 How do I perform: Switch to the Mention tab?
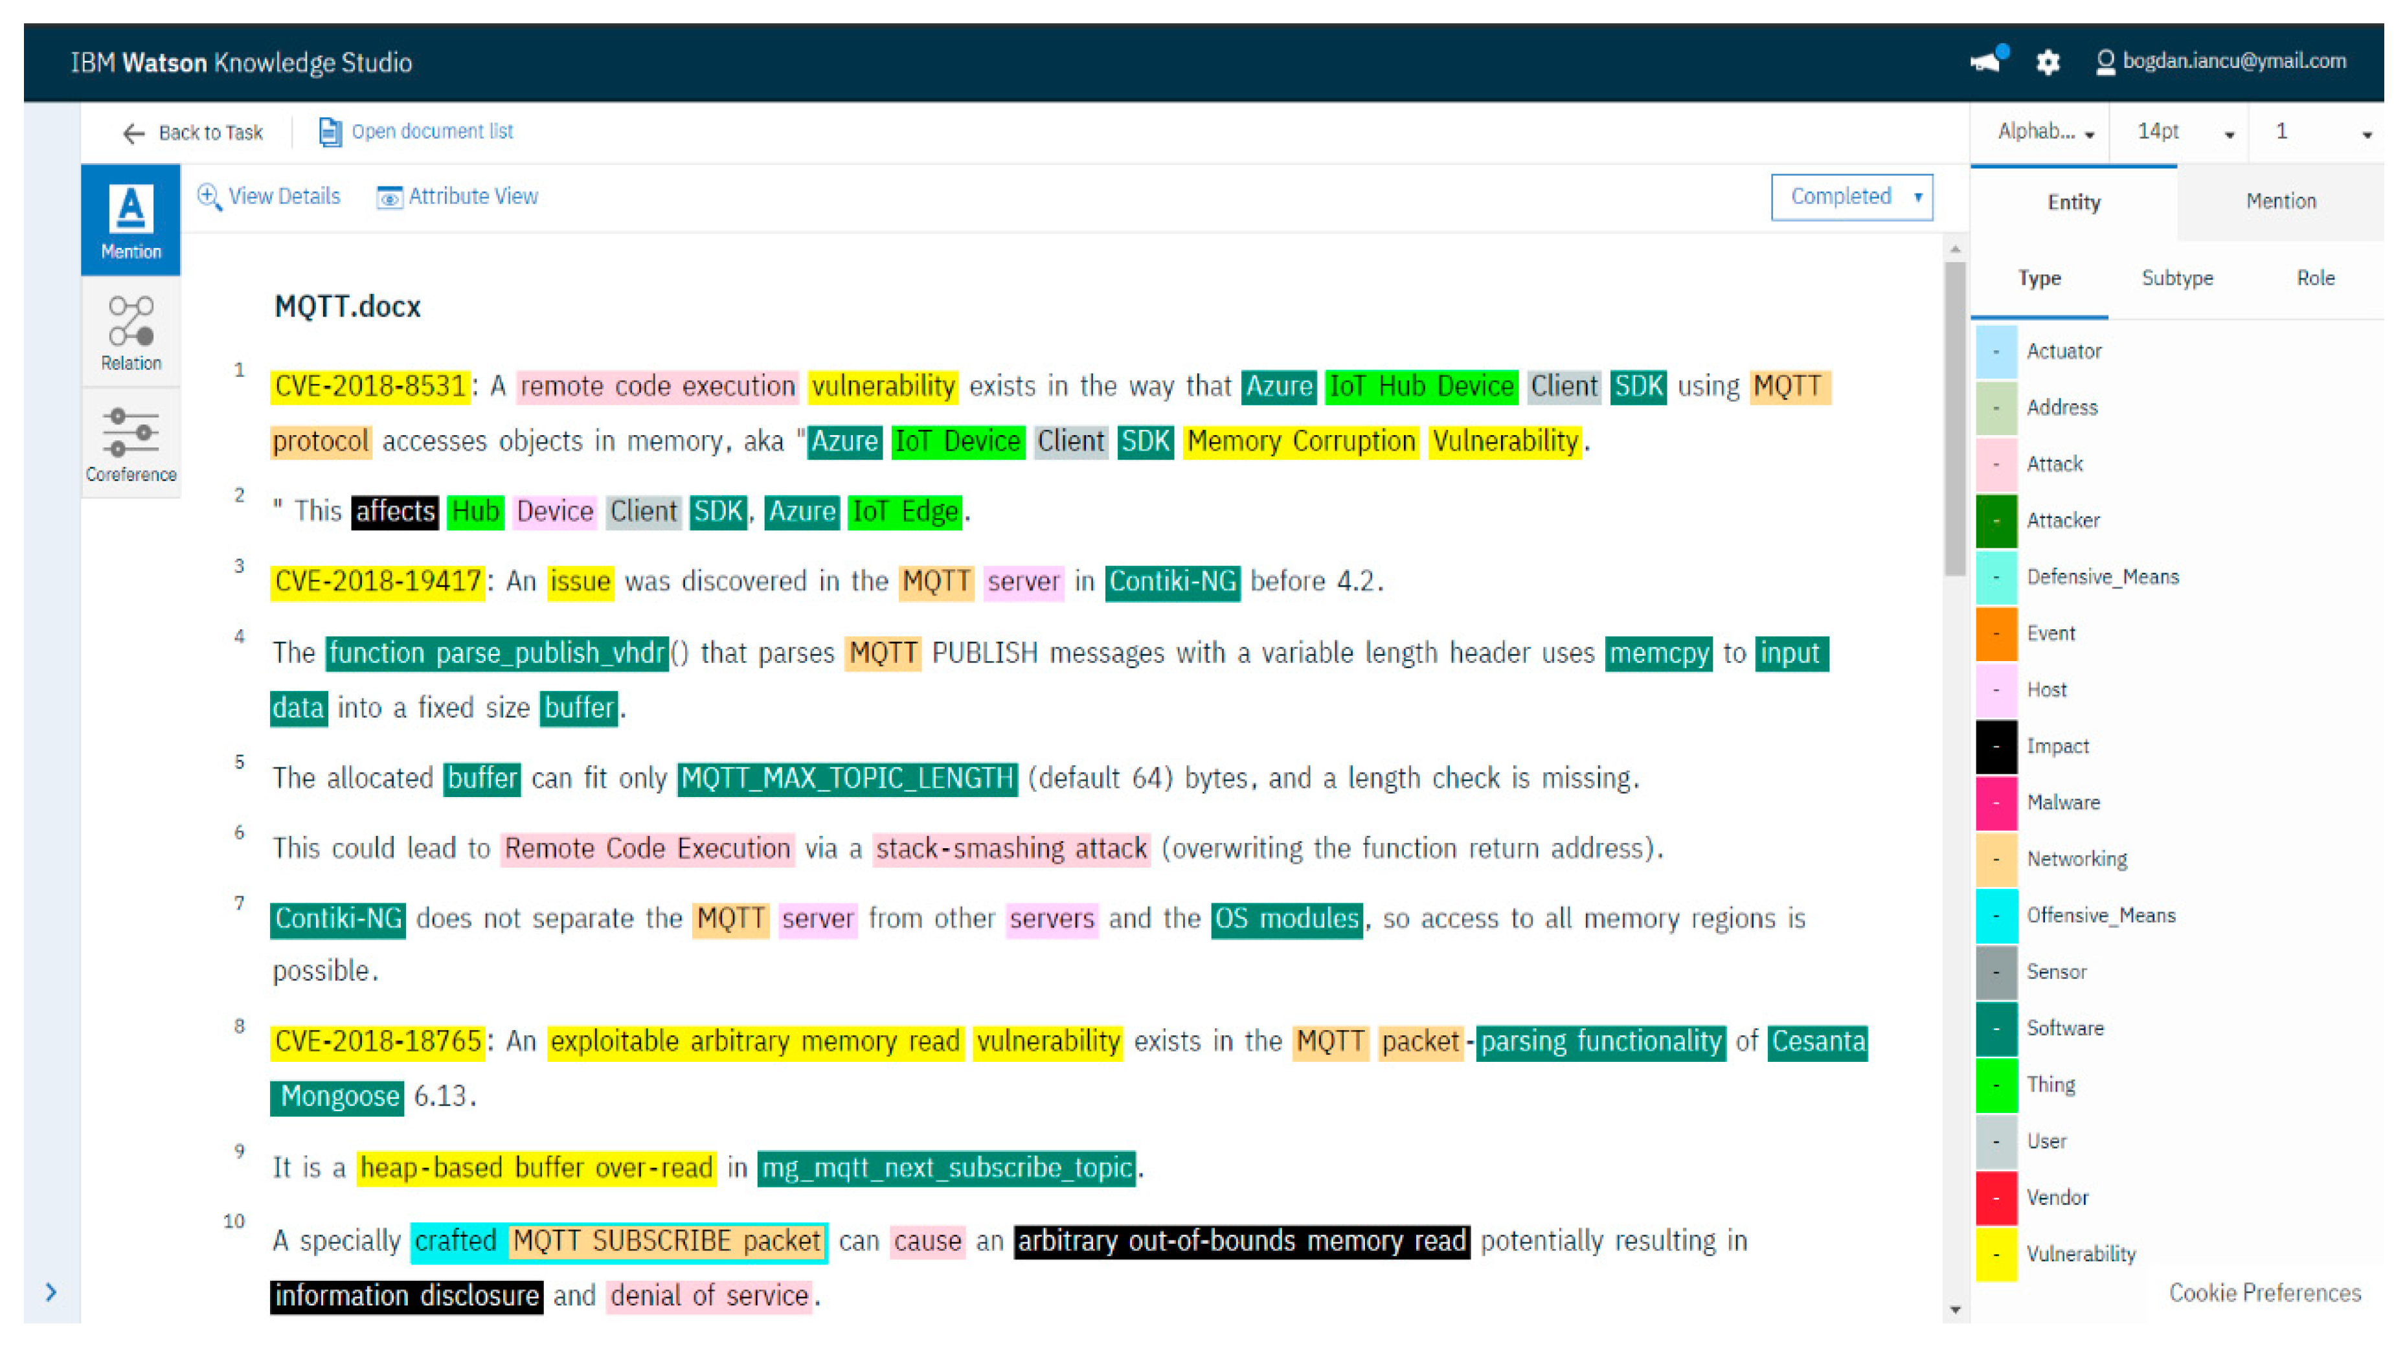pyautogui.click(x=2281, y=201)
